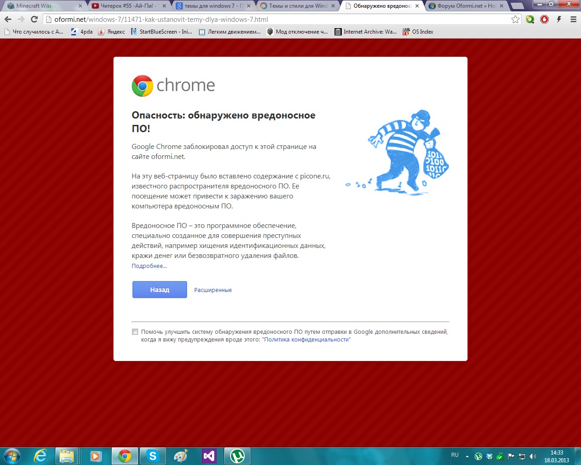
Task: Switch to the Minecraft Wiki tab
Action: 44,6
